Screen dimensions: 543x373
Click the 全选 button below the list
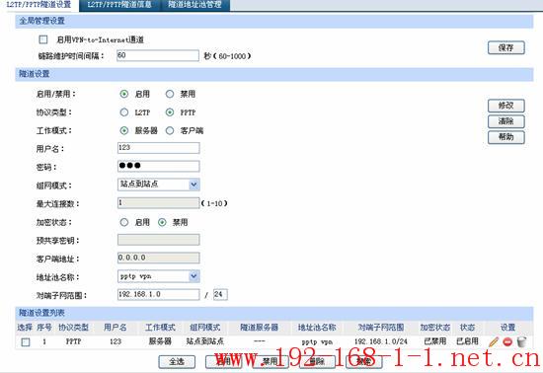[177, 362]
